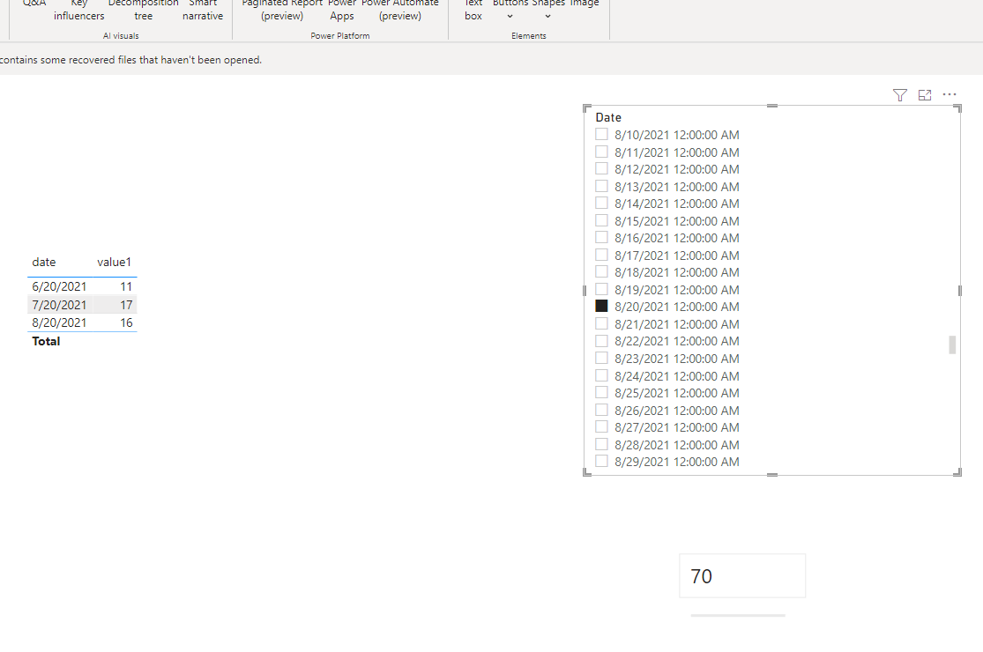Click the recovered files notification message
983x652 pixels.
(x=130, y=60)
